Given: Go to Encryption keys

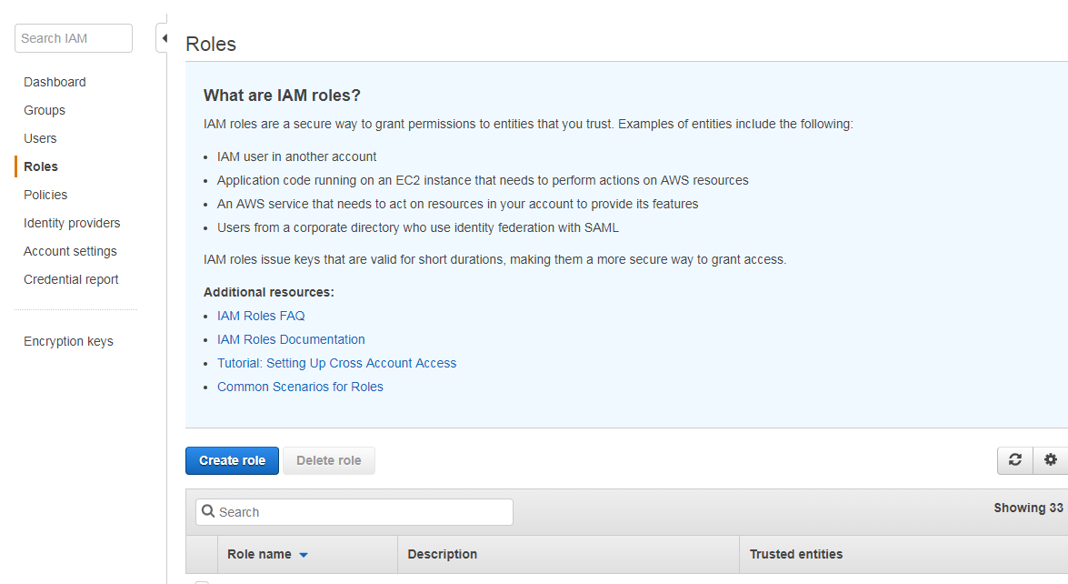Looking at the screenshot, I should click(x=68, y=341).
